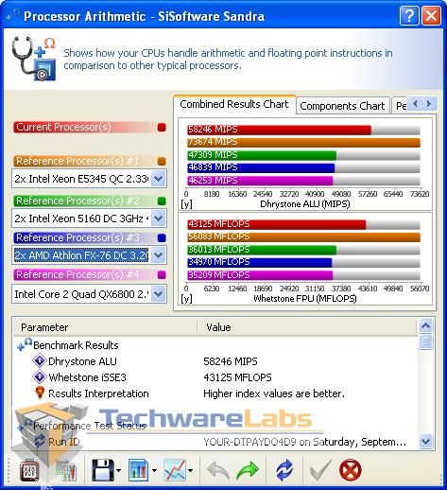Viewport: 447px width, 490px height.
Task: Toggle Current Processor(s) red indicator
Action: tap(162, 128)
